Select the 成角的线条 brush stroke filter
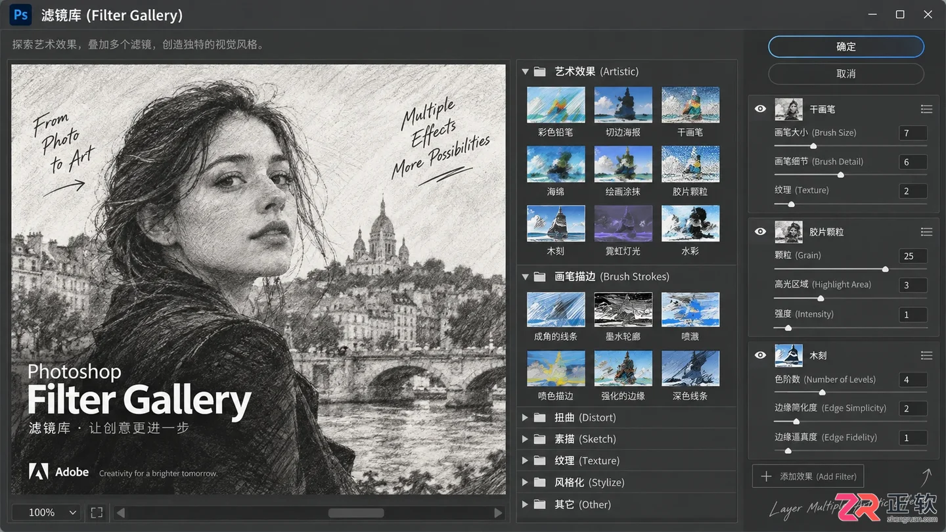This screenshot has width=946, height=532. (x=556, y=309)
